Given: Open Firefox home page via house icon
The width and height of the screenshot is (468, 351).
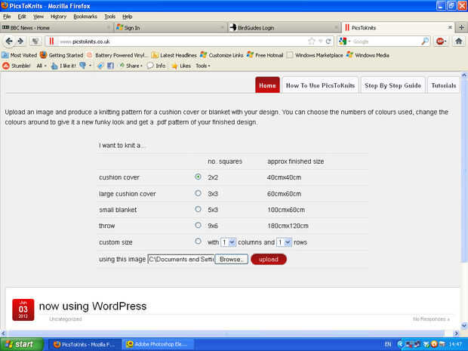Looking at the screenshot, I should click(x=458, y=42).
